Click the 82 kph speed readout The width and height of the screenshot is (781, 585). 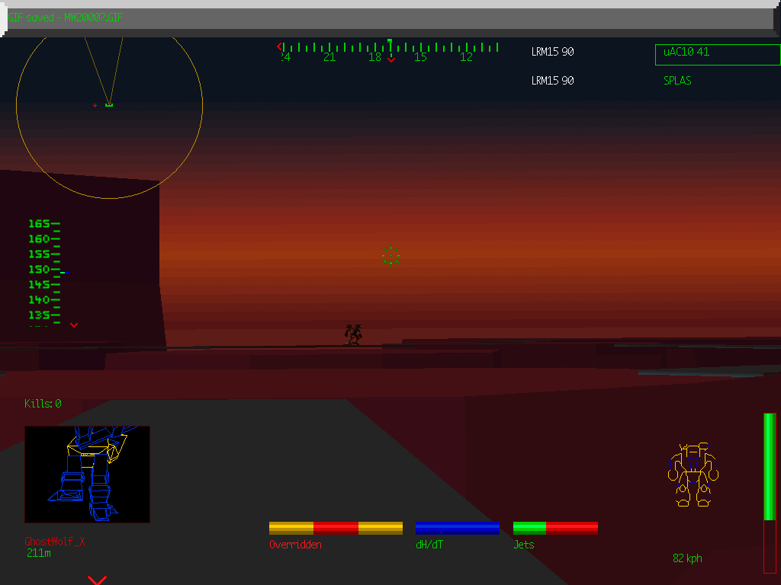[x=686, y=558]
